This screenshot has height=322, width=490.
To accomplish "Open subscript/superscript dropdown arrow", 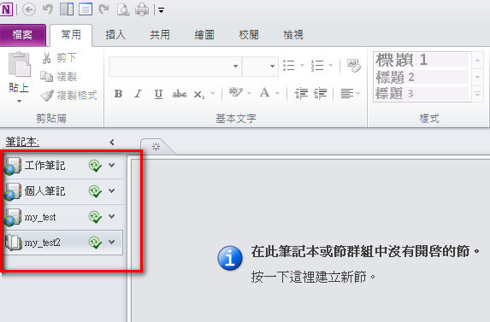I will (212, 93).
